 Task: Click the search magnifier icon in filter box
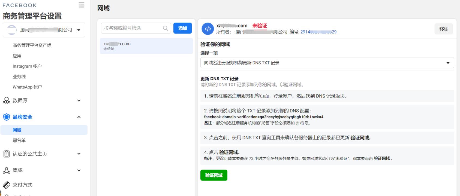click(165, 28)
